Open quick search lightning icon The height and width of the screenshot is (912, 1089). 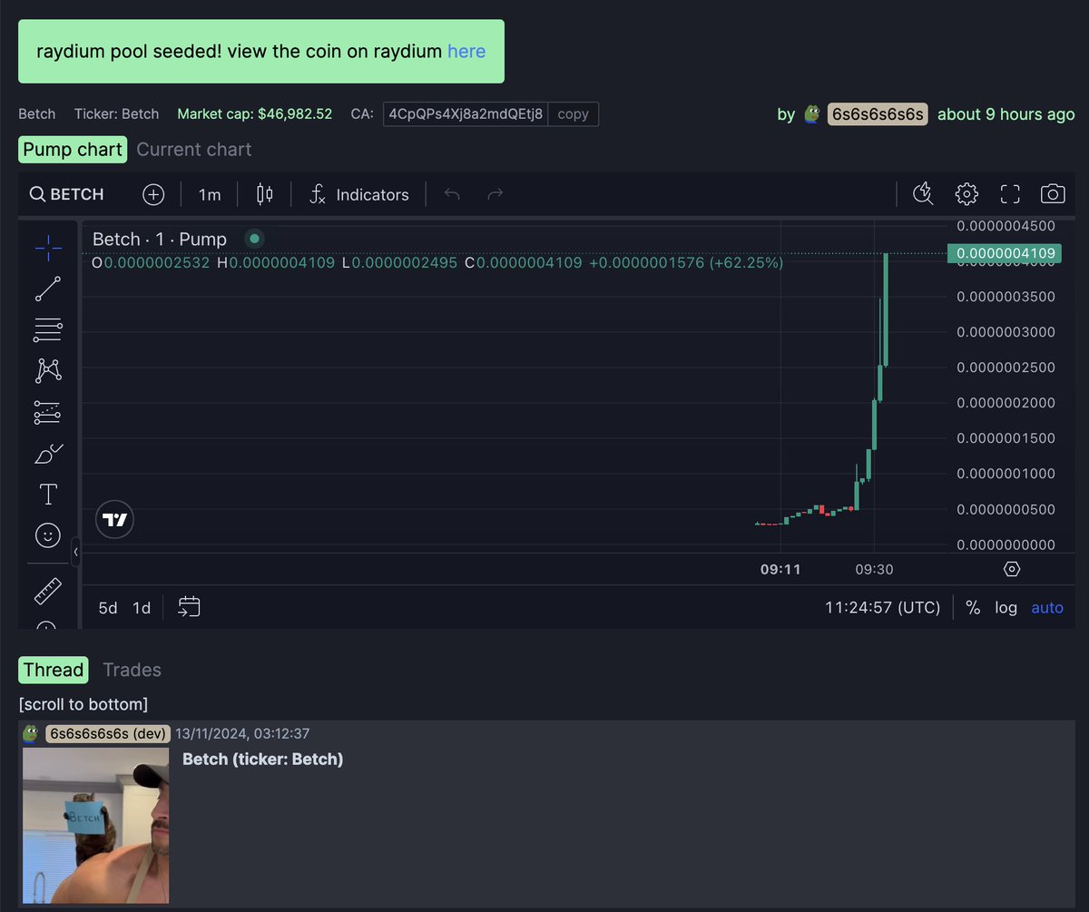click(x=923, y=193)
